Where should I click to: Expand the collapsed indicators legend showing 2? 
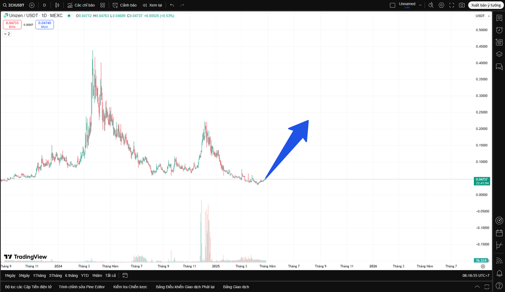pyautogui.click(x=7, y=34)
